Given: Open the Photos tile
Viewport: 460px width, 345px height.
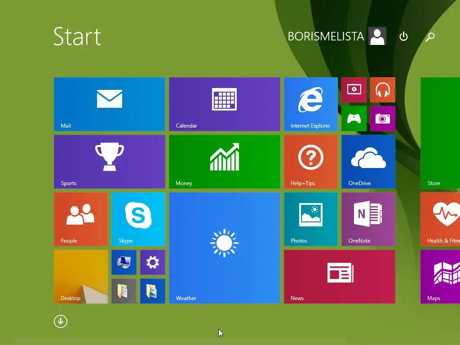Looking at the screenshot, I should coord(311,219).
